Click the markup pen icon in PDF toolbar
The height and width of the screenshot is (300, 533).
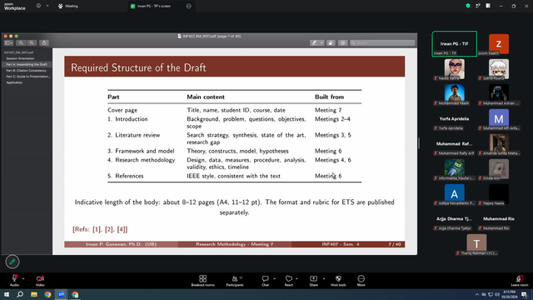pyautogui.click(x=314, y=42)
